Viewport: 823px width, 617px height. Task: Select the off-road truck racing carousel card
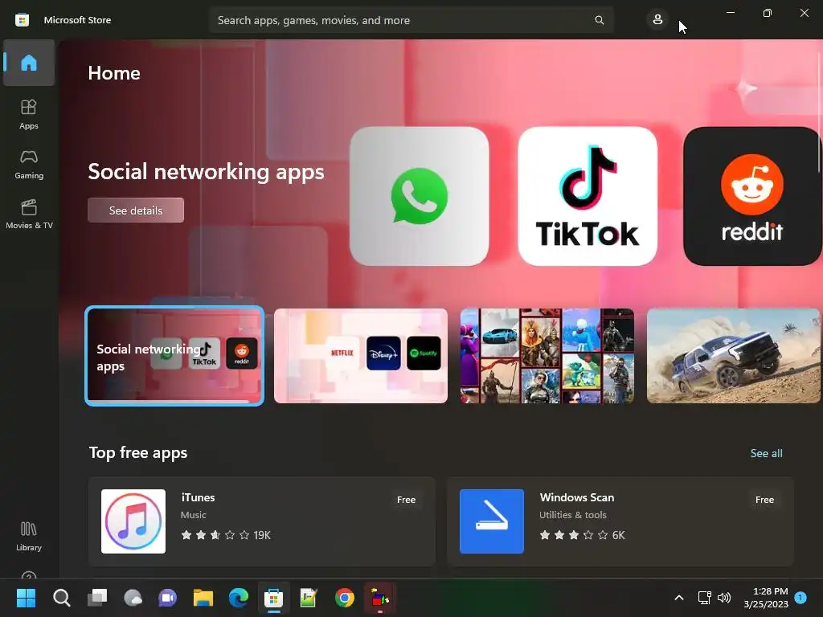[733, 356]
